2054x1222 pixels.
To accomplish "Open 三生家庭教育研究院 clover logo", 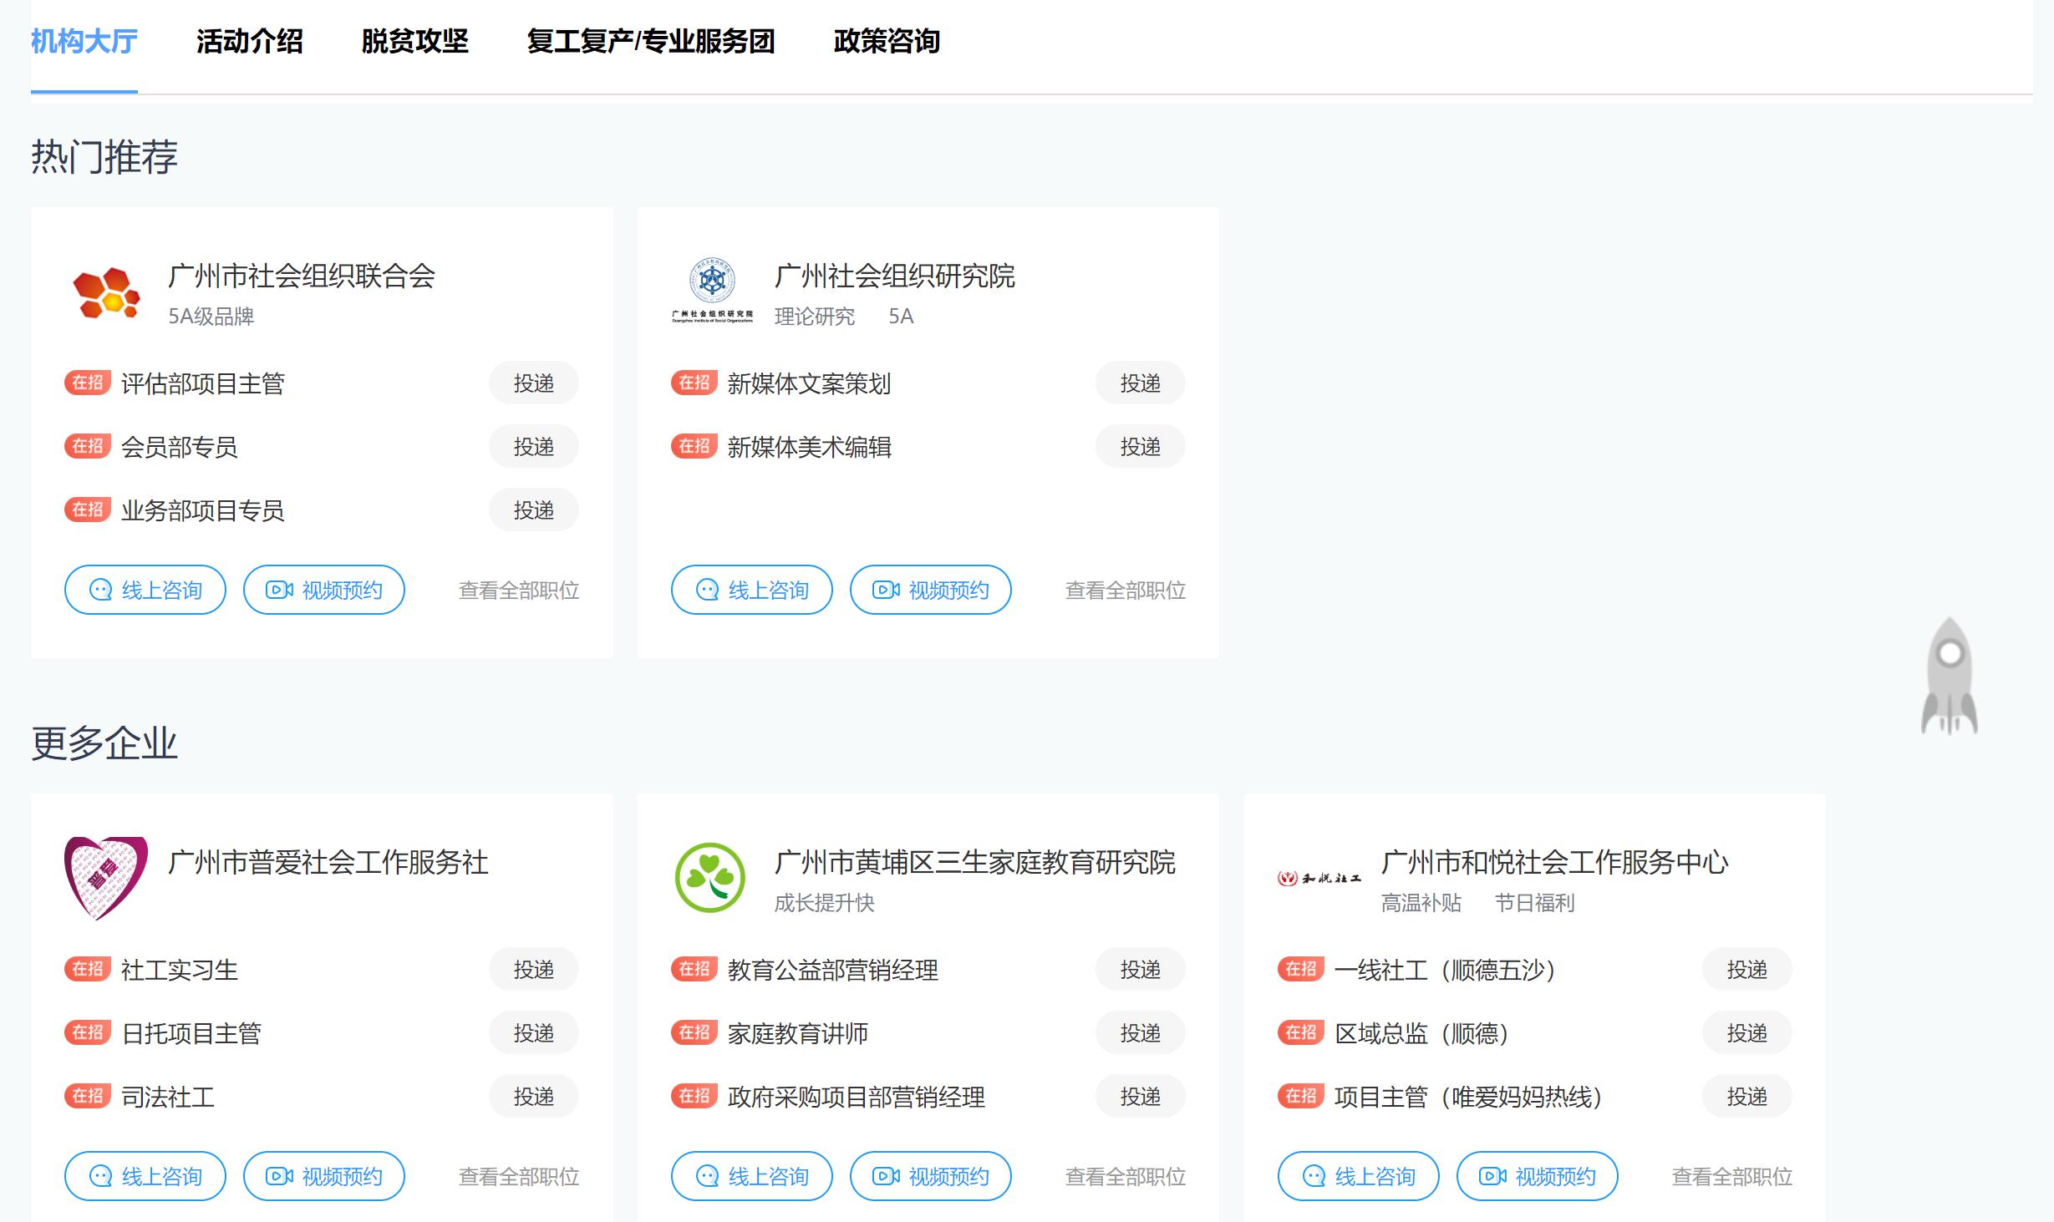I will (x=710, y=878).
